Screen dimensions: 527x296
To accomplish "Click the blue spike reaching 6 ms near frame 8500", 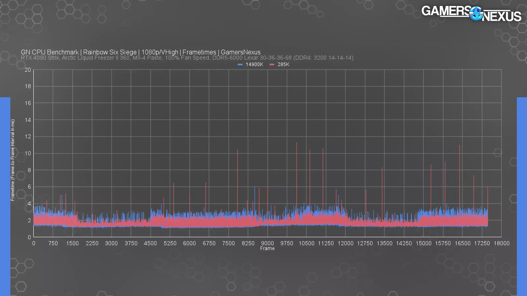I will [254, 187].
